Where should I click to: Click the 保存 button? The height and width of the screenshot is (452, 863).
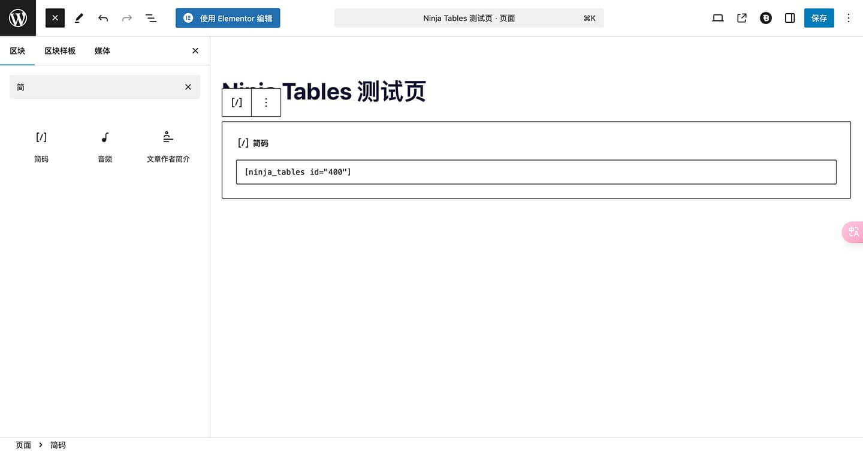click(x=819, y=18)
